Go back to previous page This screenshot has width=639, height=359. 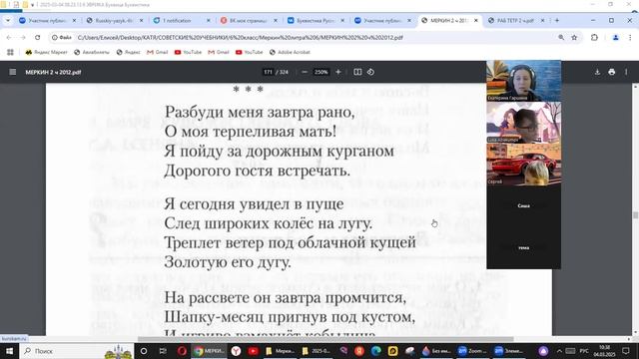pos(9,38)
